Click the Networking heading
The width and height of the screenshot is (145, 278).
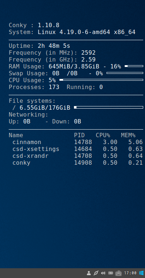[x=28, y=114]
